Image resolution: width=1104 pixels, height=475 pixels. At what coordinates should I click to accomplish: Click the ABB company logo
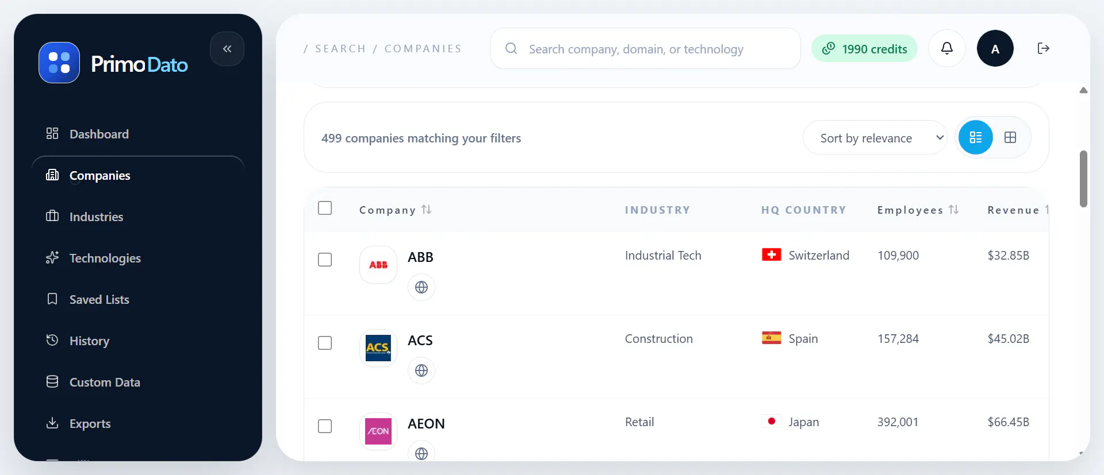coord(378,265)
